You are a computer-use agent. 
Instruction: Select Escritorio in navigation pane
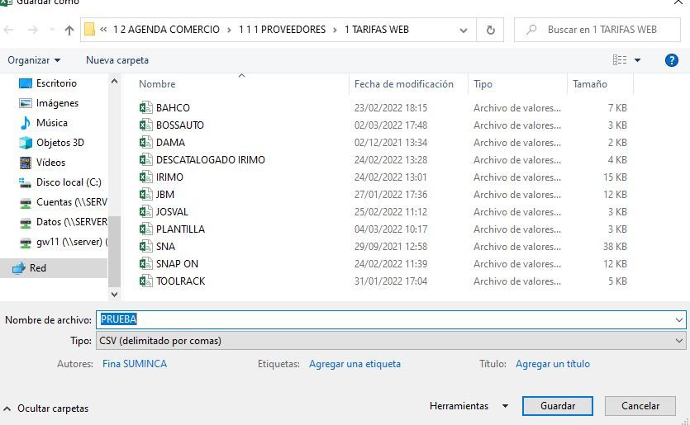coord(56,83)
